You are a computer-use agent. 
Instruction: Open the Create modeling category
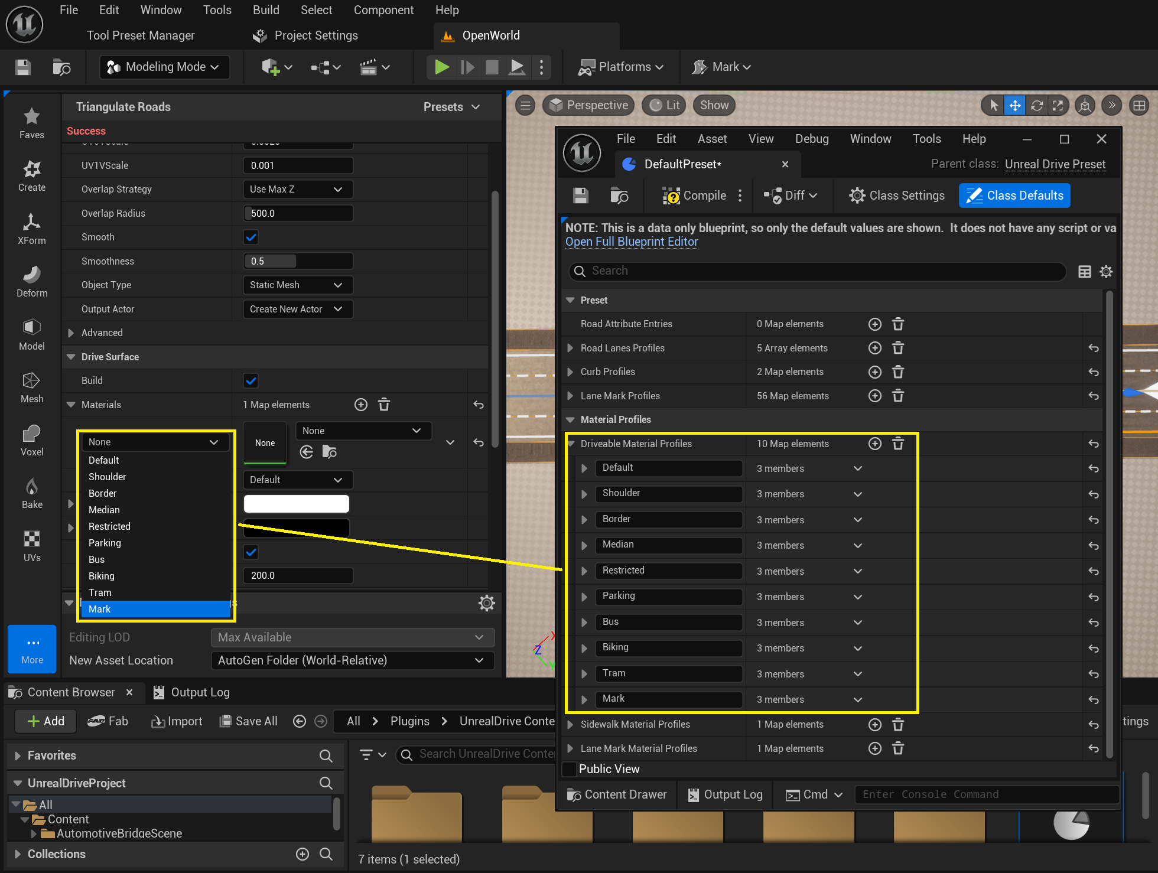tap(32, 177)
